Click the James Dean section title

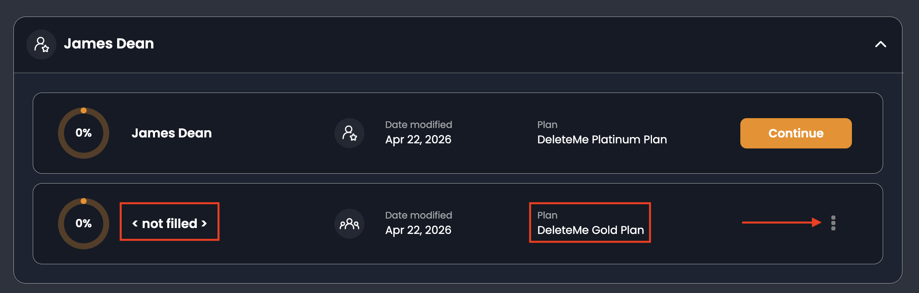[109, 44]
